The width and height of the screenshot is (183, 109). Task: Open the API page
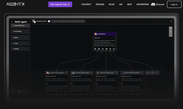[121, 5]
